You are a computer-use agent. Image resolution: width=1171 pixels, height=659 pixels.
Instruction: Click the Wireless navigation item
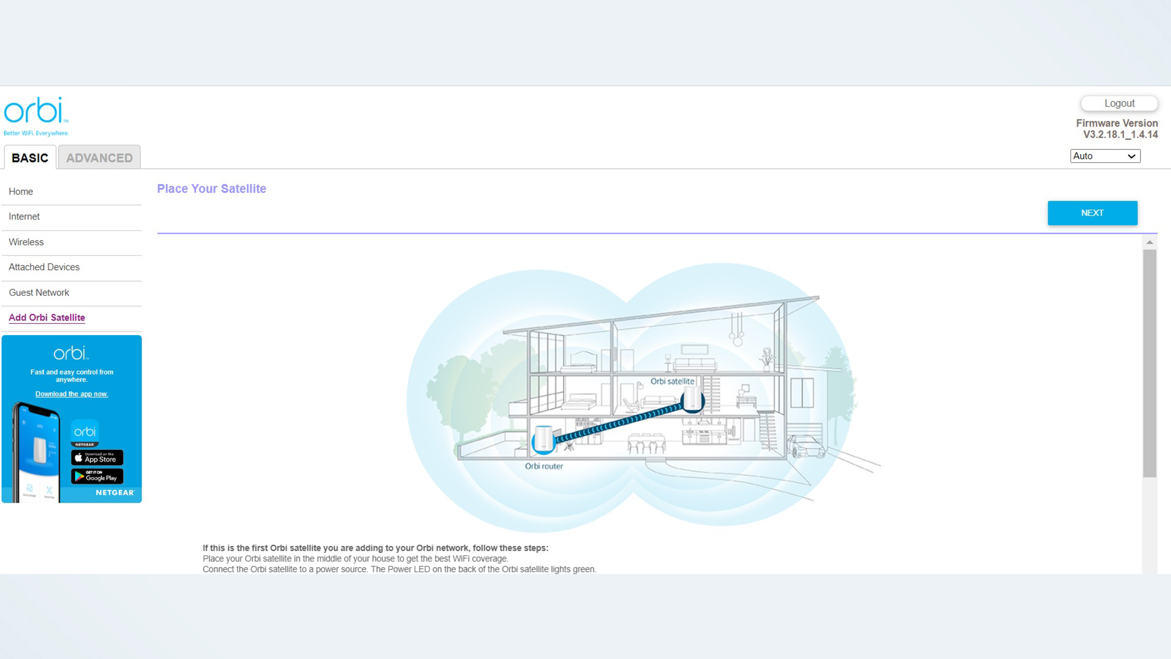(26, 241)
